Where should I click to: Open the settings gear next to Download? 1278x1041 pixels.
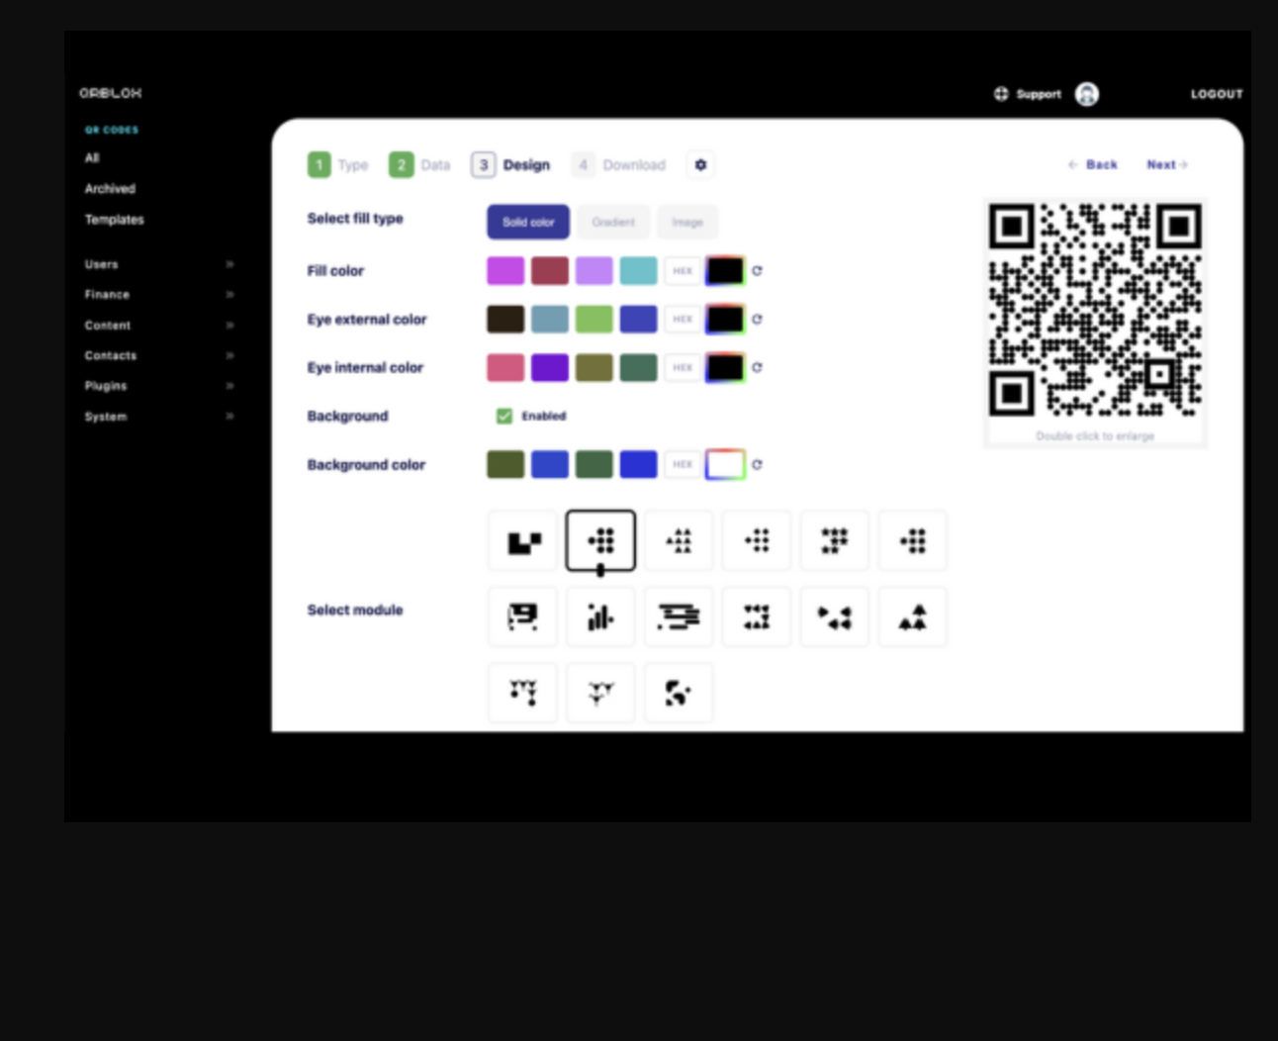pos(701,165)
